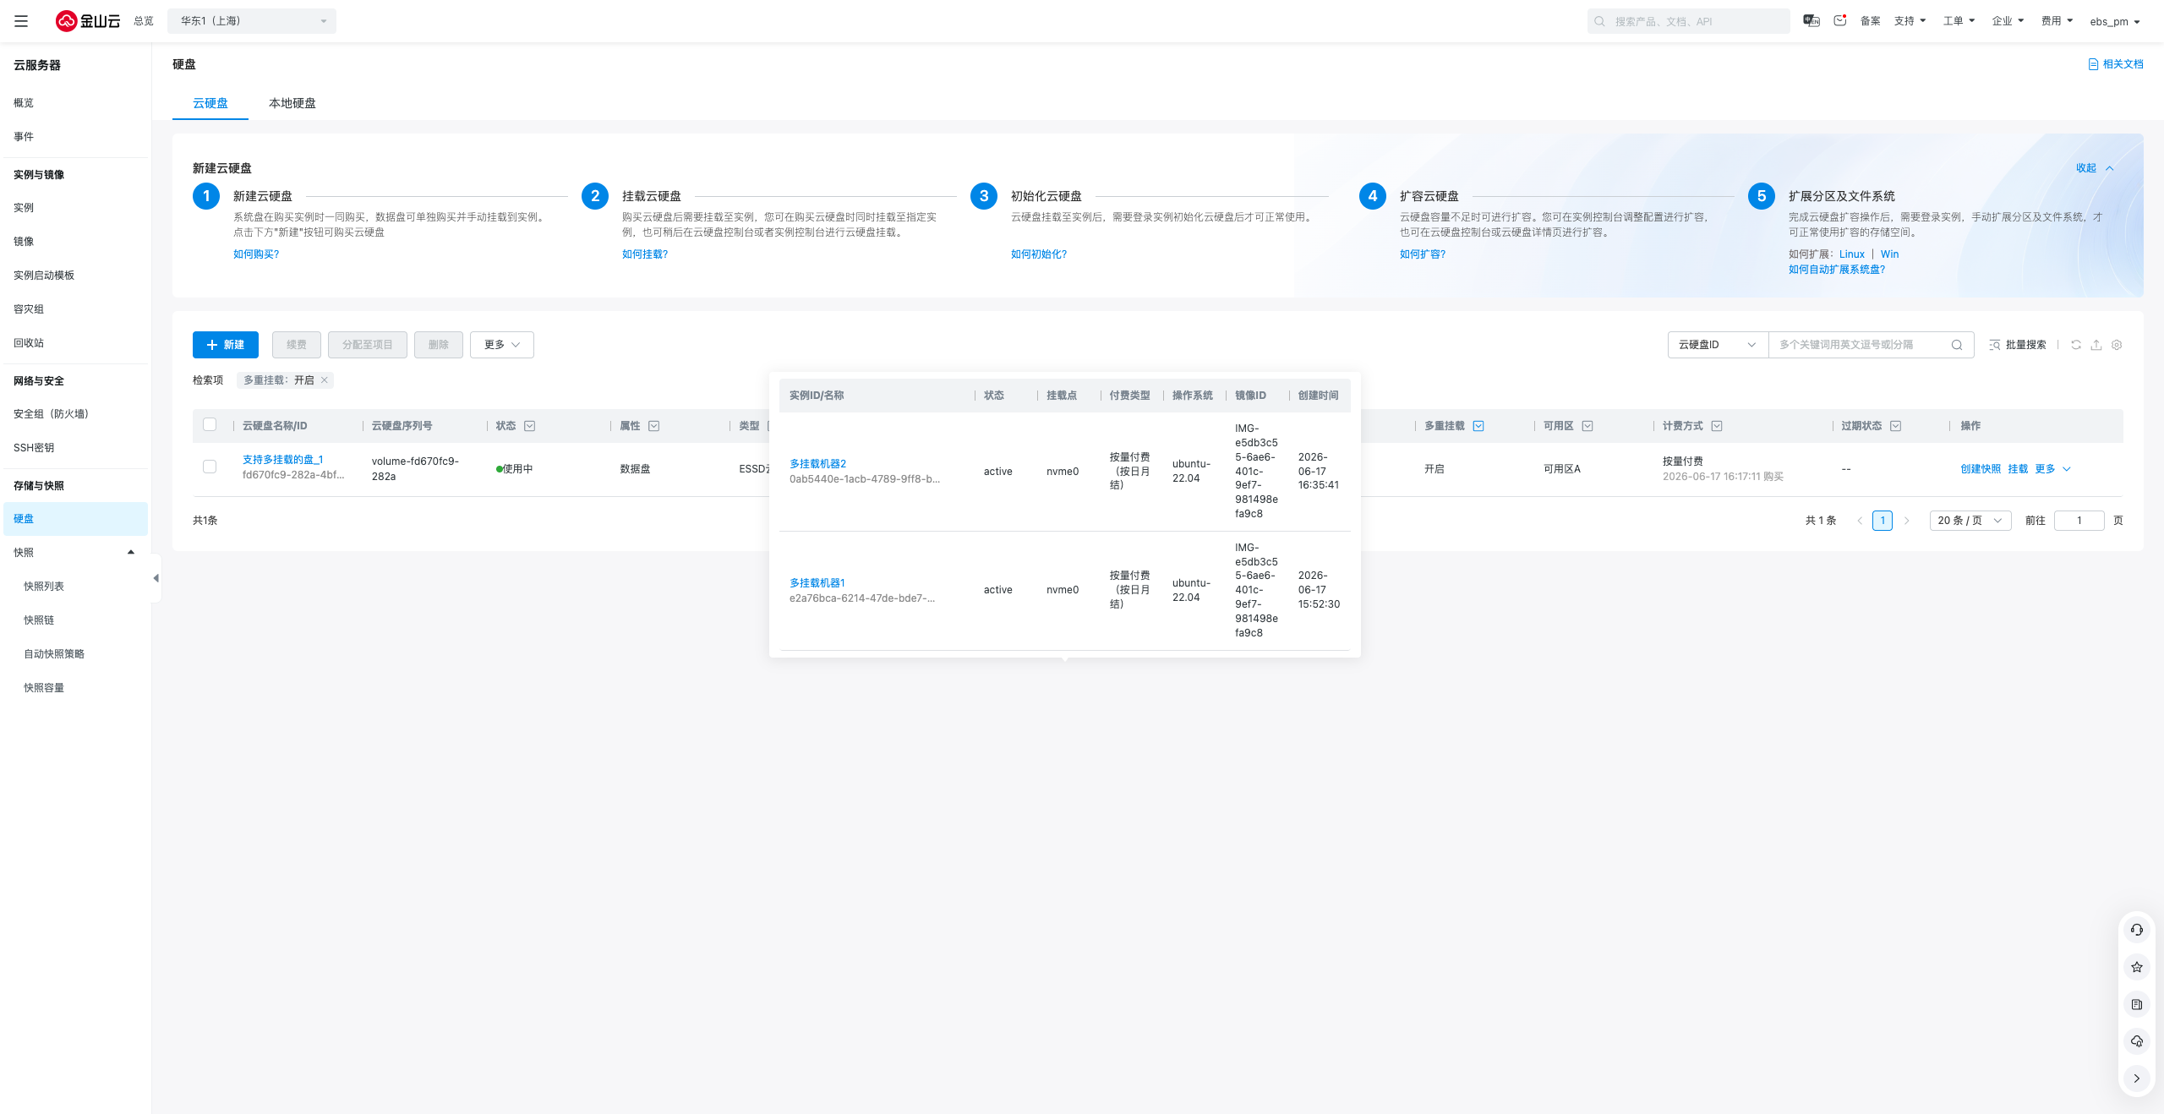Viewport: 2164px width, 1114px height.
Task: Open the 华东1（上海） region dropdown
Action: (252, 21)
